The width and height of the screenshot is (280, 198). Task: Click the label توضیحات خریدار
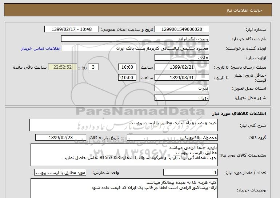point(252,190)
